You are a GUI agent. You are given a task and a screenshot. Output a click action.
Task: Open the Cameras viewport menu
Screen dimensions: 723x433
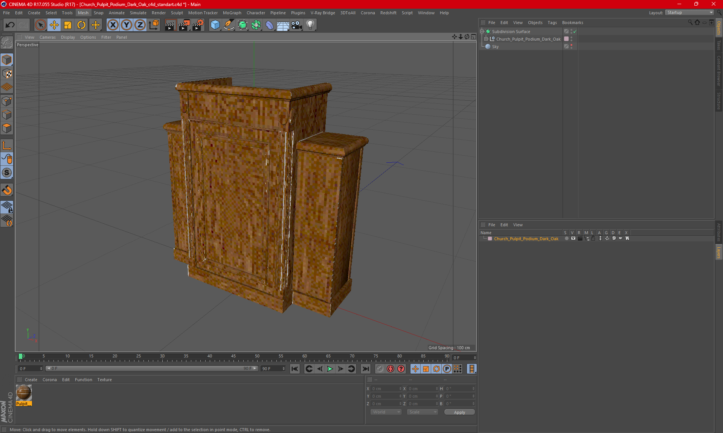click(x=47, y=37)
